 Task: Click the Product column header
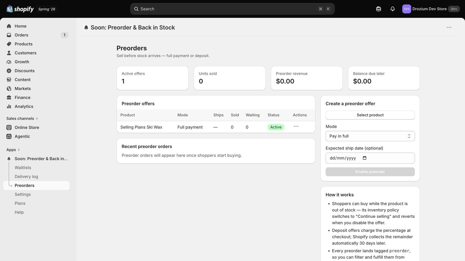pyautogui.click(x=128, y=115)
